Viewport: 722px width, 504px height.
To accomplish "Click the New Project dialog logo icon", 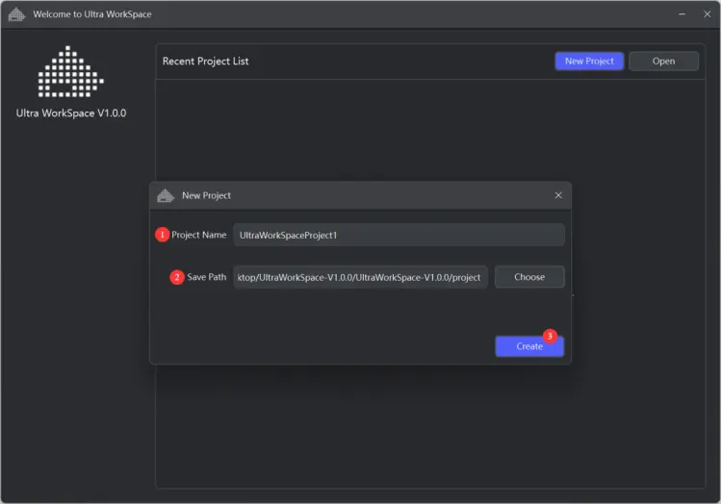I will coord(166,196).
